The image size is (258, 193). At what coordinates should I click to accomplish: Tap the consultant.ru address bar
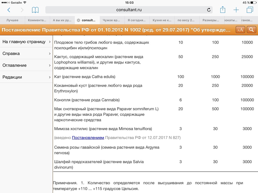tap(129, 10)
